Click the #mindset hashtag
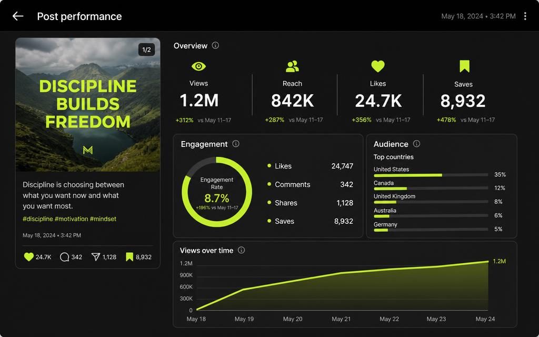Screen dimensions: 539x337 (x=103, y=219)
